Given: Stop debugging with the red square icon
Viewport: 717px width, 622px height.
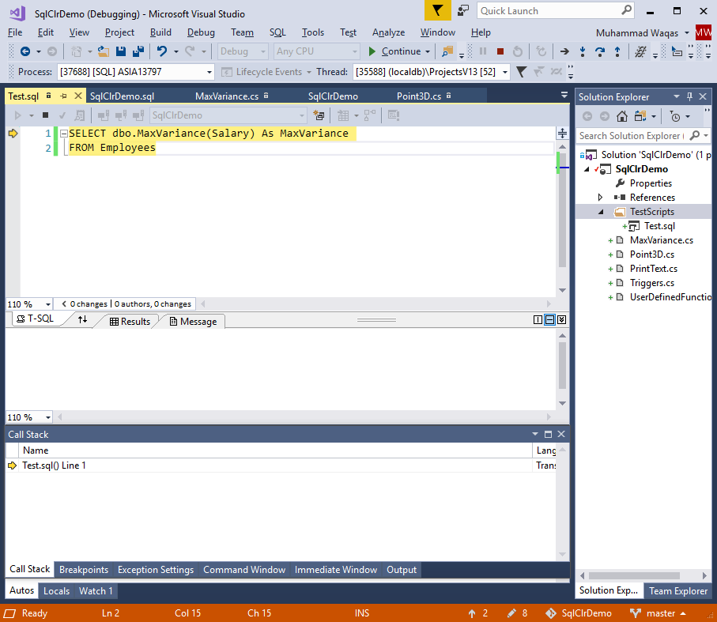Looking at the screenshot, I should click(x=500, y=51).
